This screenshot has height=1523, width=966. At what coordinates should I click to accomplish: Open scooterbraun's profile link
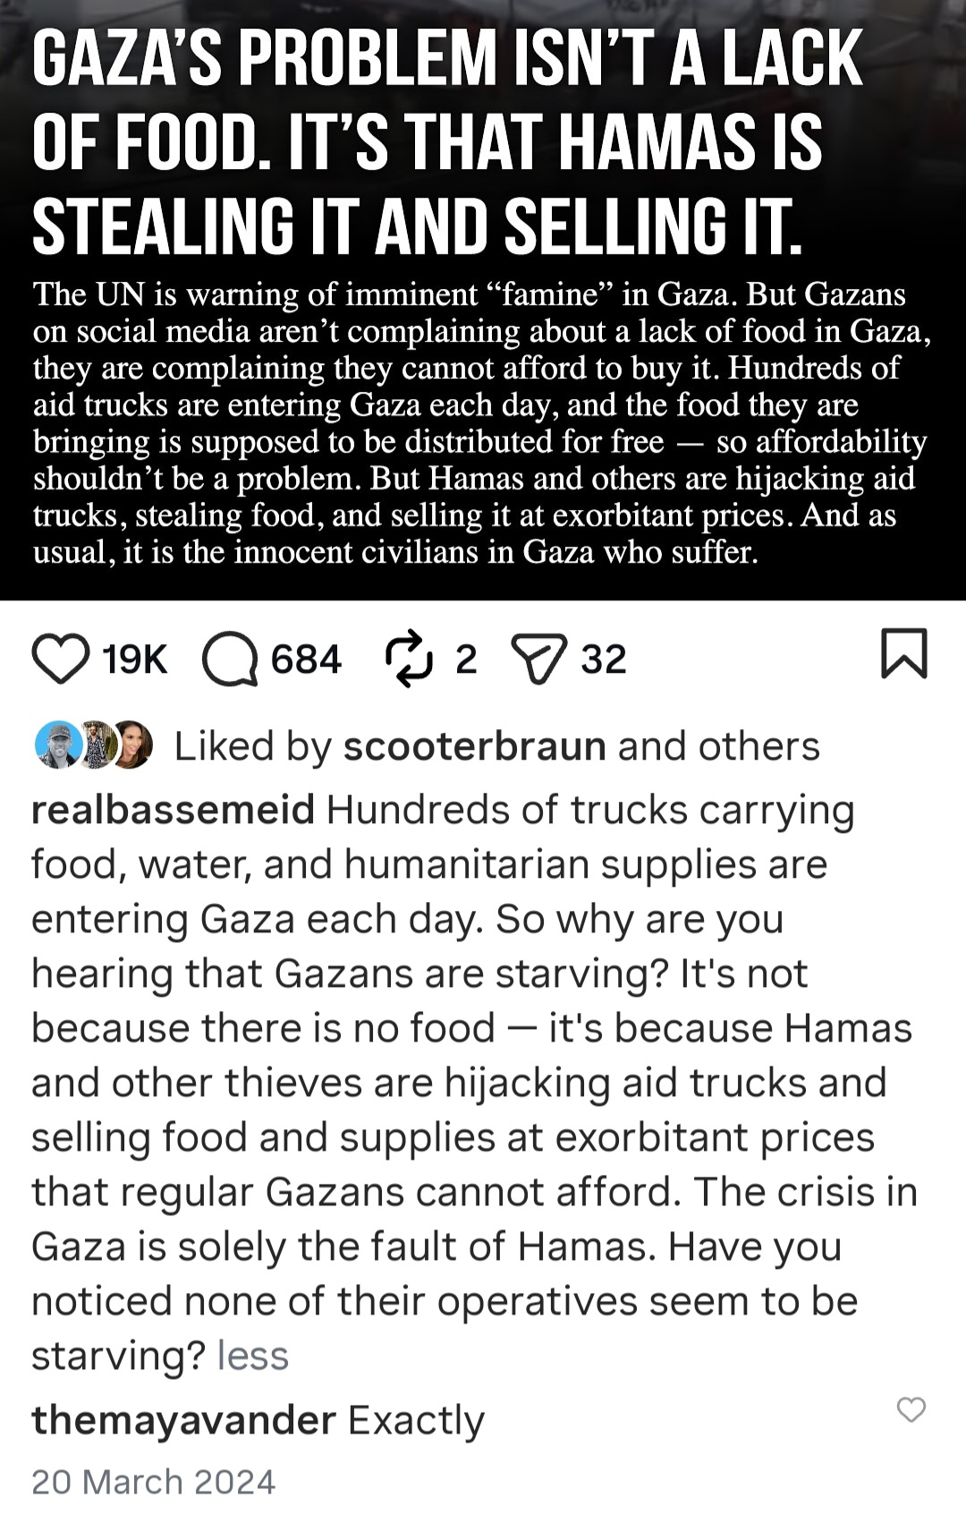coord(475,746)
